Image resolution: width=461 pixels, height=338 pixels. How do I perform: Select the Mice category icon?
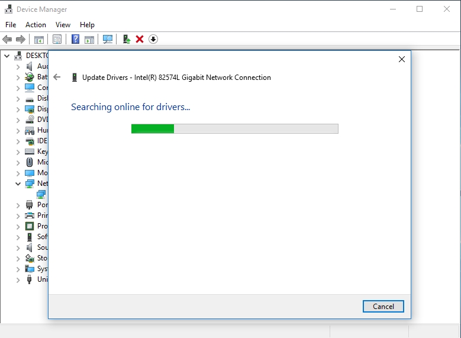point(30,162)
